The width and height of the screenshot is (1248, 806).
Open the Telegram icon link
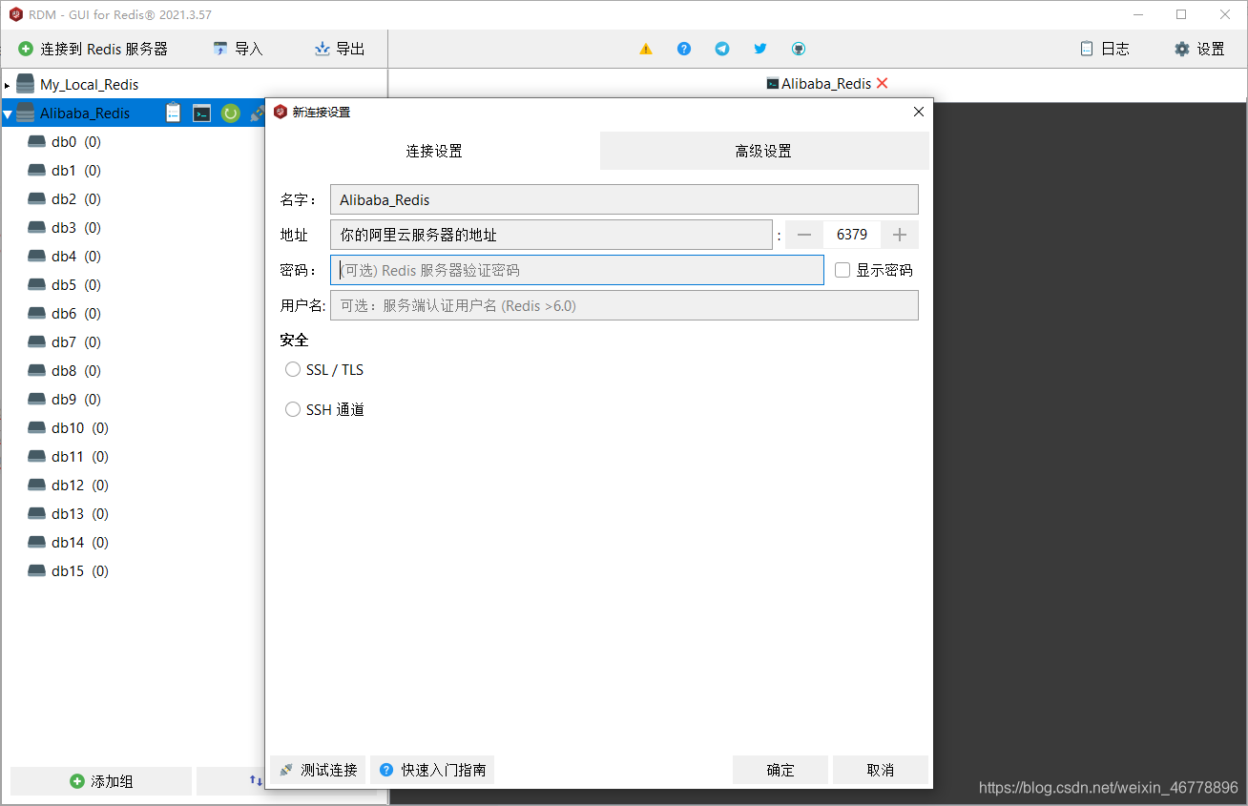point(722,49)
